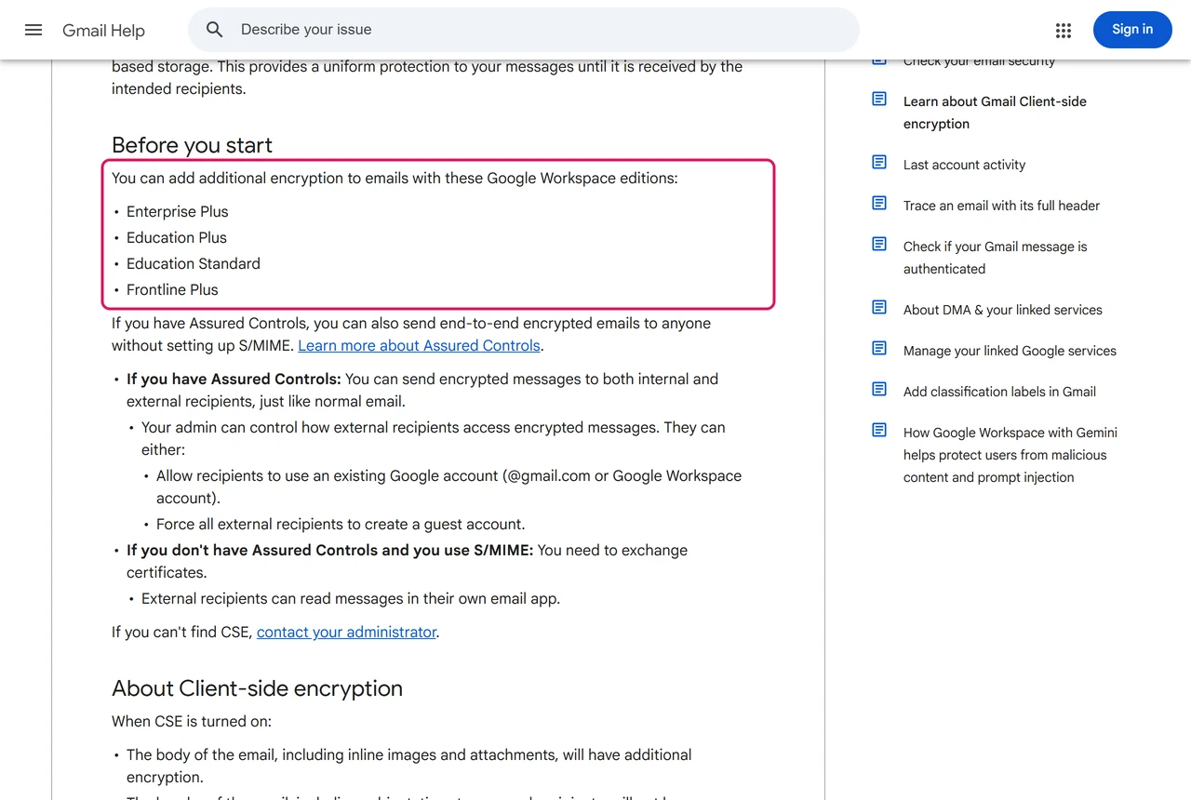Open About DMA & your linked services

tap(1003, 310)
